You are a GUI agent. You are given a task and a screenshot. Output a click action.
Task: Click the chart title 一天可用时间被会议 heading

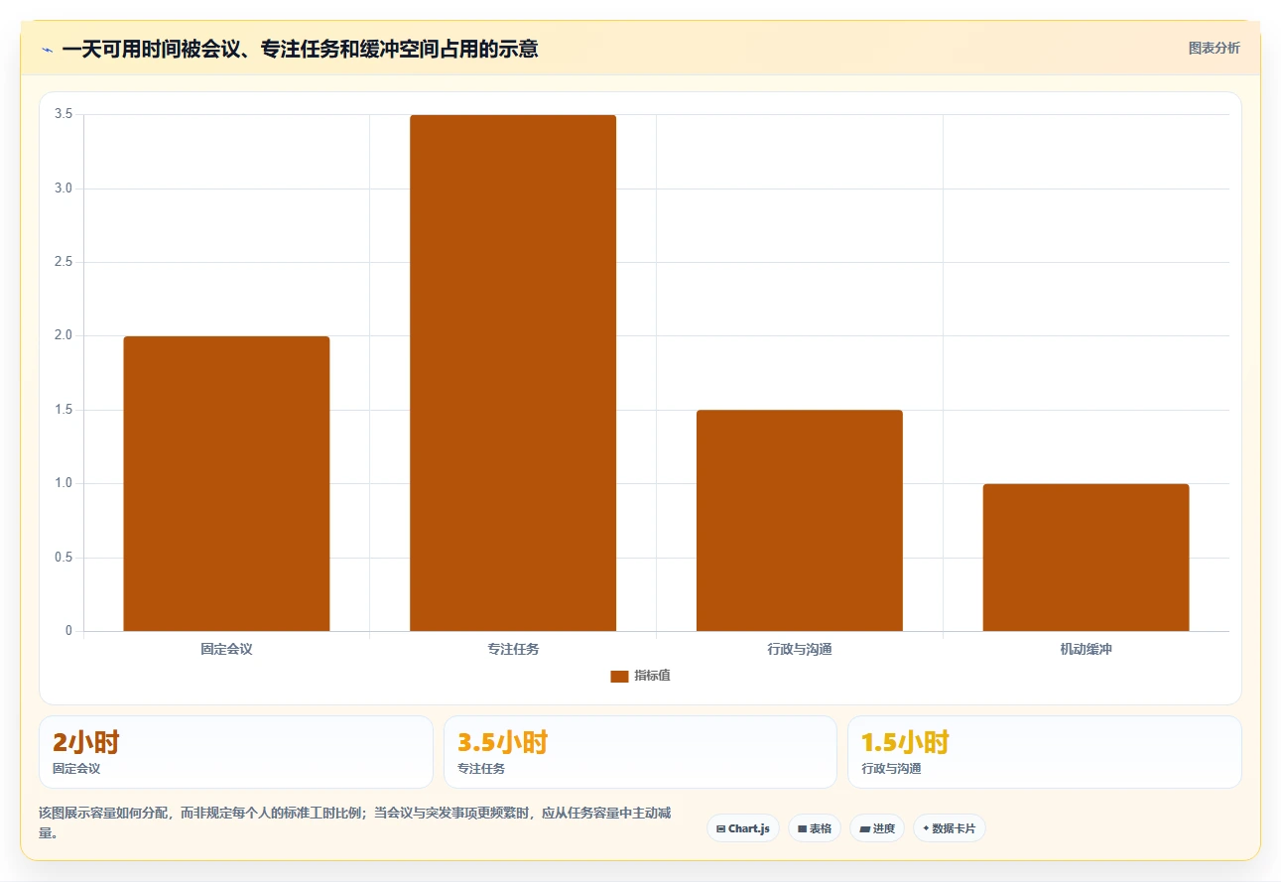(300, 49)
